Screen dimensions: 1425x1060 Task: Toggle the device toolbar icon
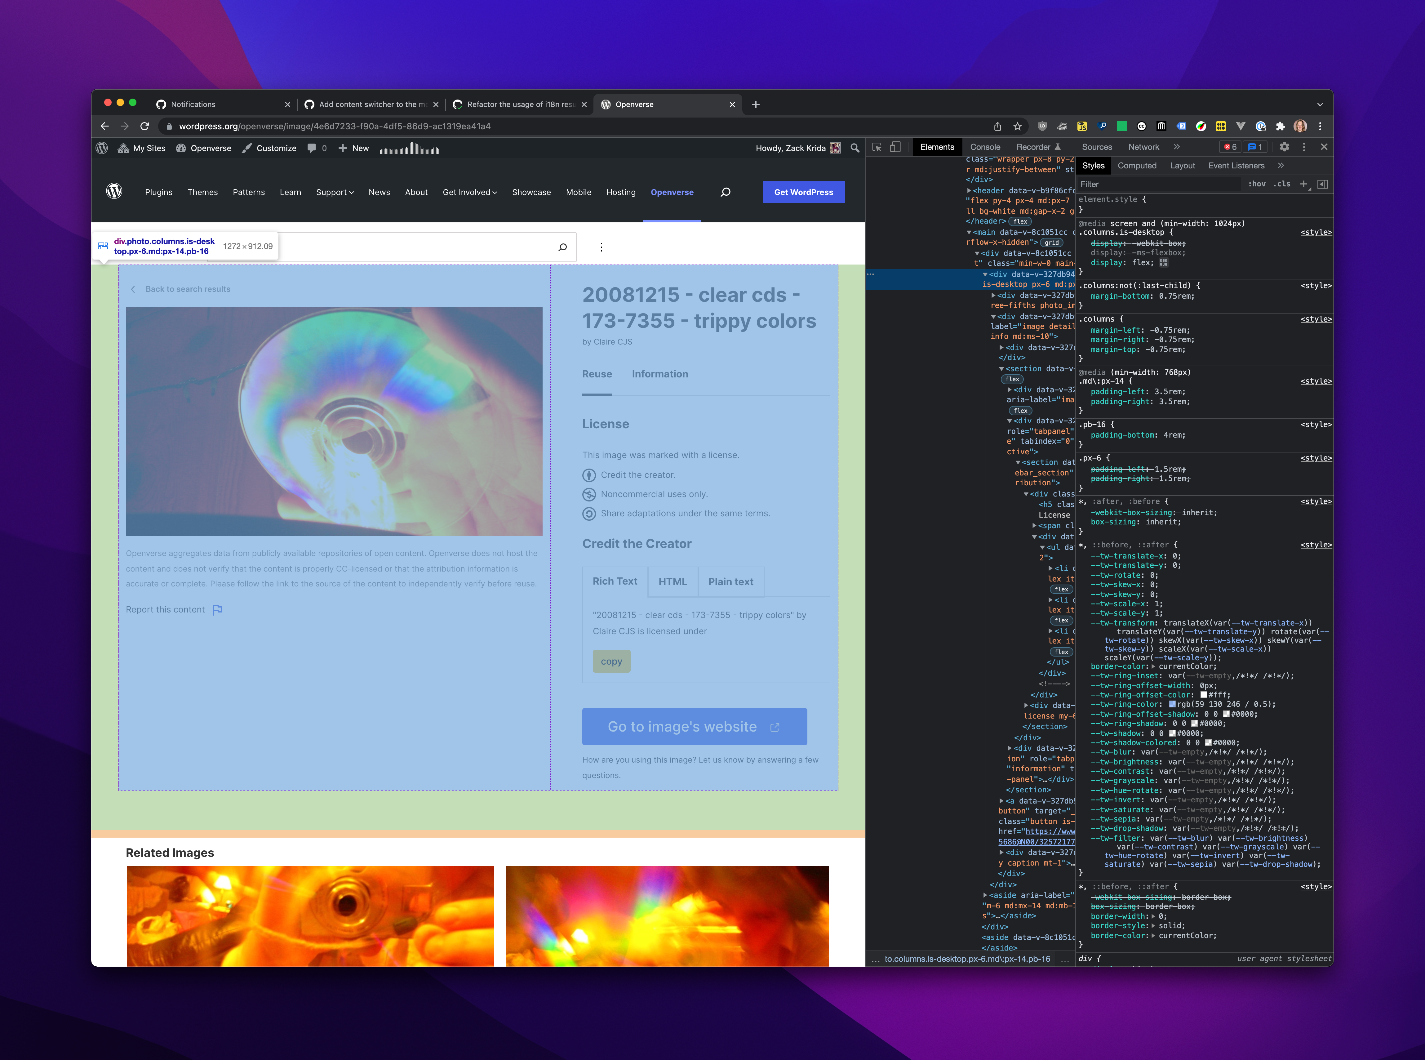(895, 147)
